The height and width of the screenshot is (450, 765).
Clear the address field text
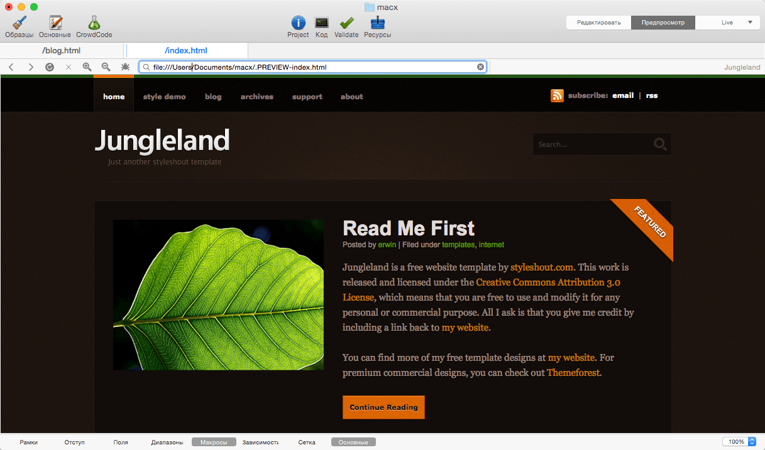(x=480, y=67)
